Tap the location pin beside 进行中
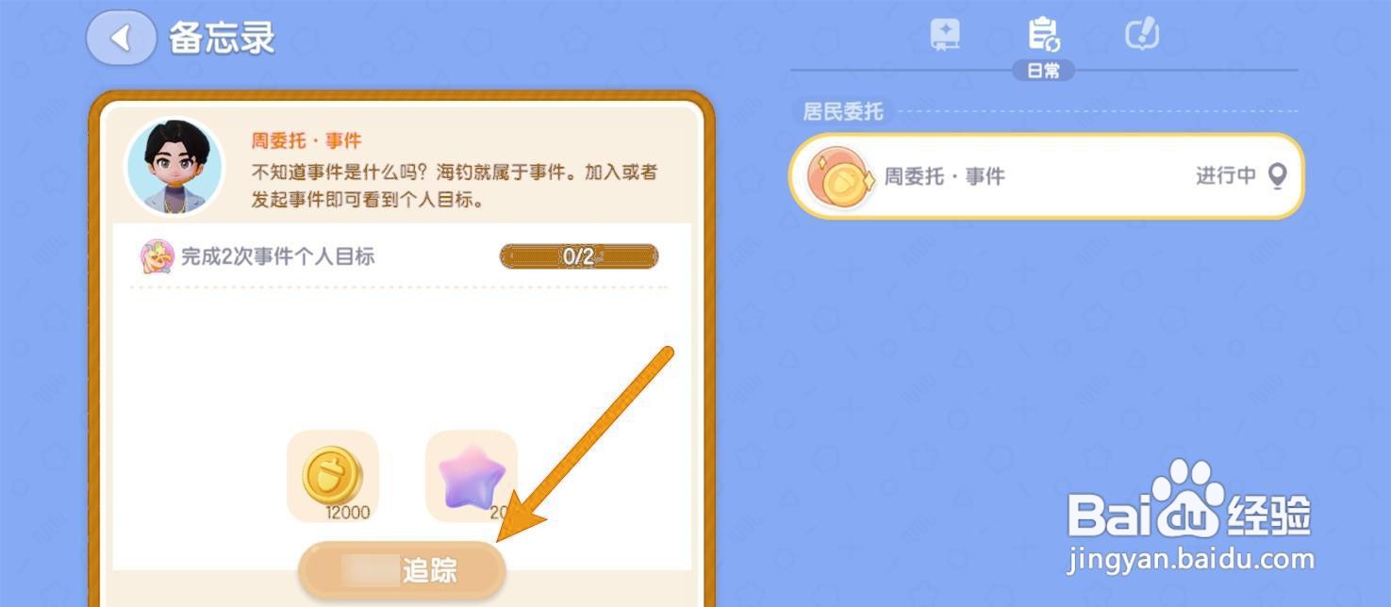 (x=1277, y=176)
